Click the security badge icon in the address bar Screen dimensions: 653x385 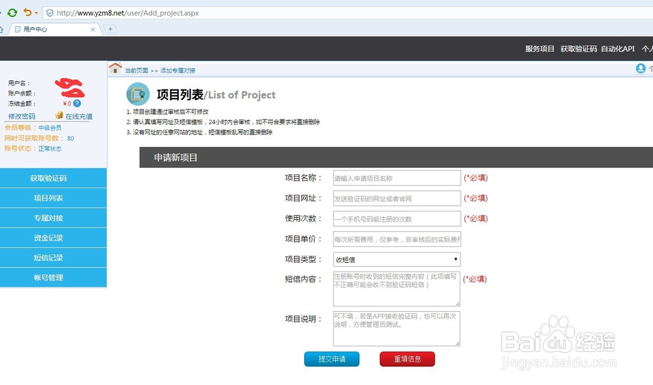tap(50, 12)
